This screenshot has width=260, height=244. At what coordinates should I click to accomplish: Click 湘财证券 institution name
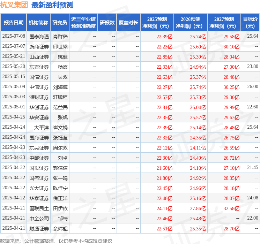[x=39, y=97]
